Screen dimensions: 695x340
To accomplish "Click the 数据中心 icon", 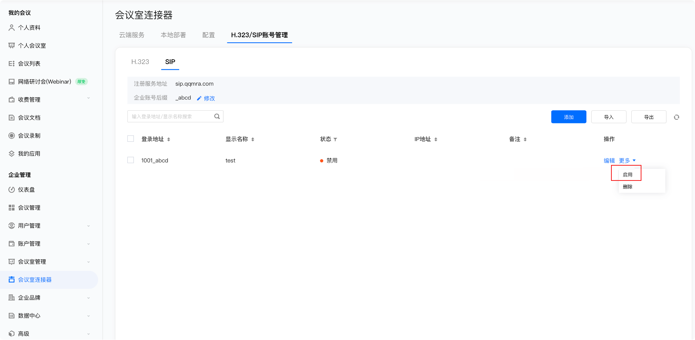I will [12, 316].
